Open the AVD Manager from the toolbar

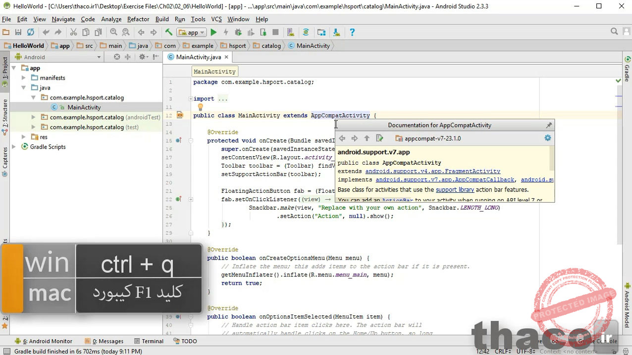[291, 32]
